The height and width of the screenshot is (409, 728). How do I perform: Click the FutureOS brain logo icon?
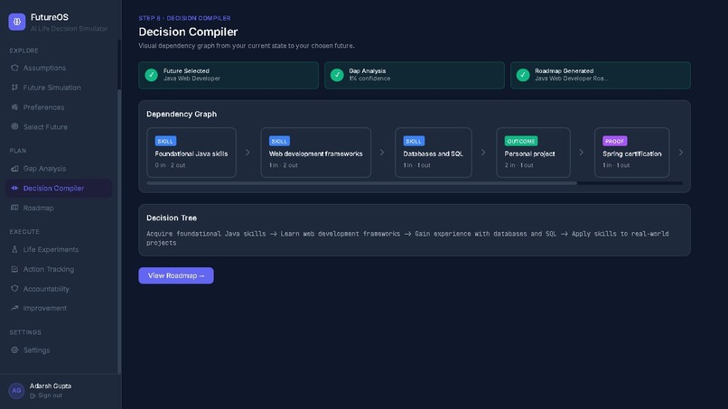pos(17,22)
